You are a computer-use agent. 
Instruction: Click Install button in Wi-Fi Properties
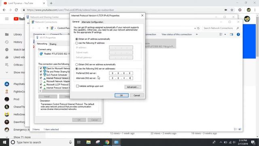point(48,97)
